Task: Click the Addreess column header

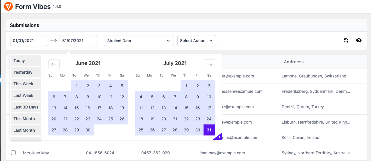Action: point(294,62)
